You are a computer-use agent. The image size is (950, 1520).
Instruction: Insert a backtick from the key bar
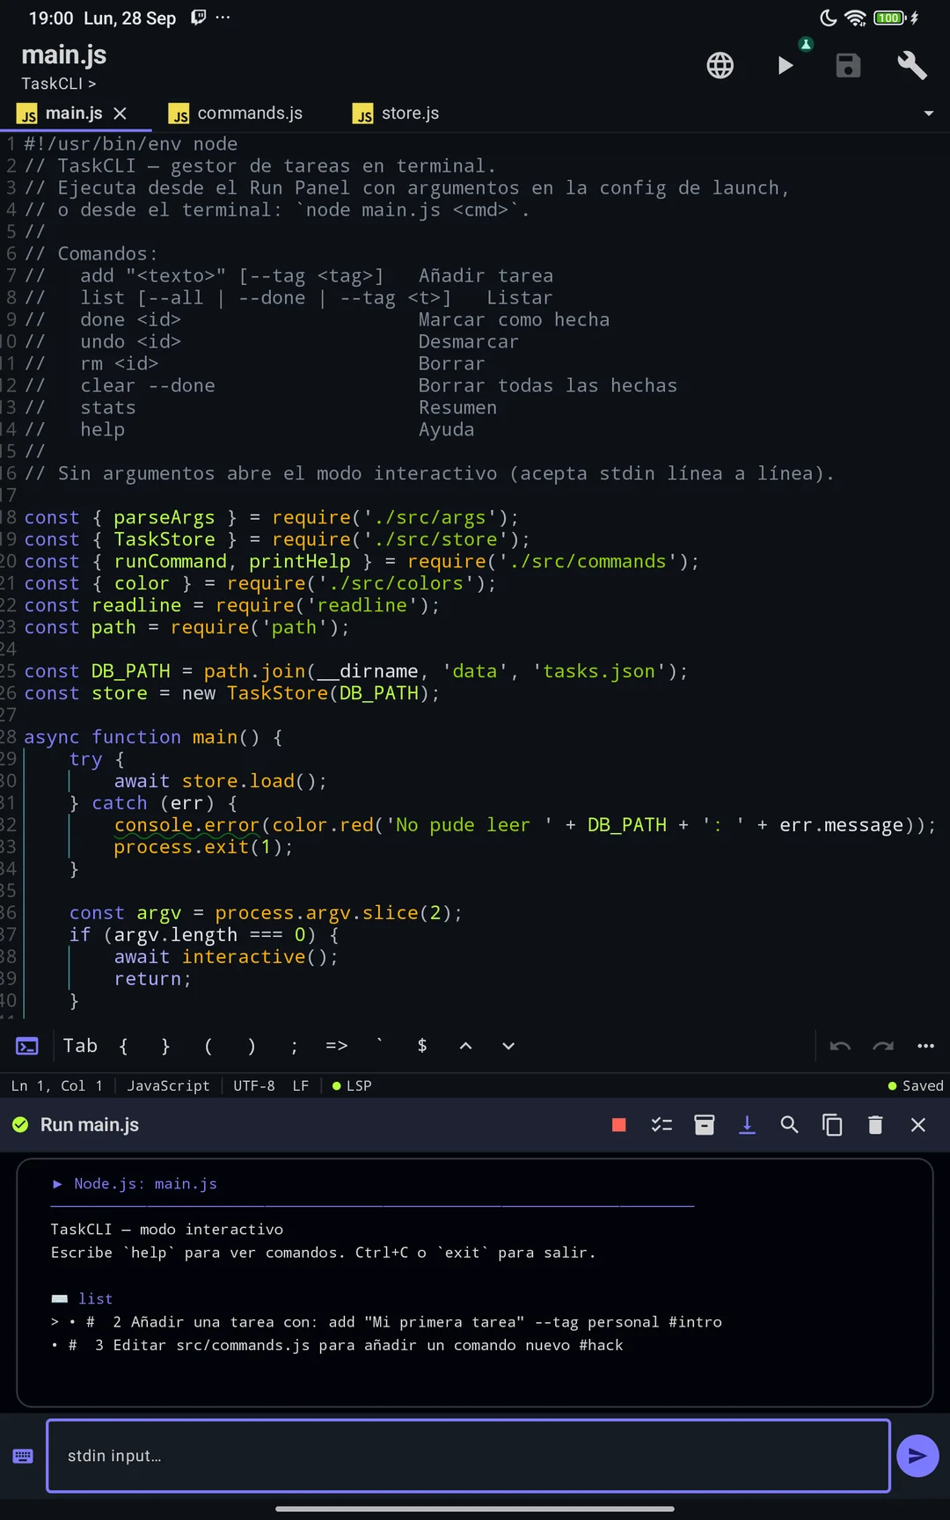(379, 1044)
